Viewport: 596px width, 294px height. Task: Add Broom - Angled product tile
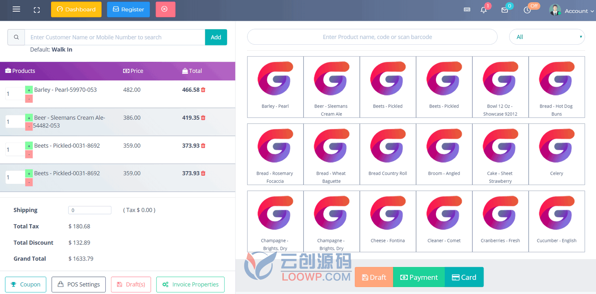(444, 154)
